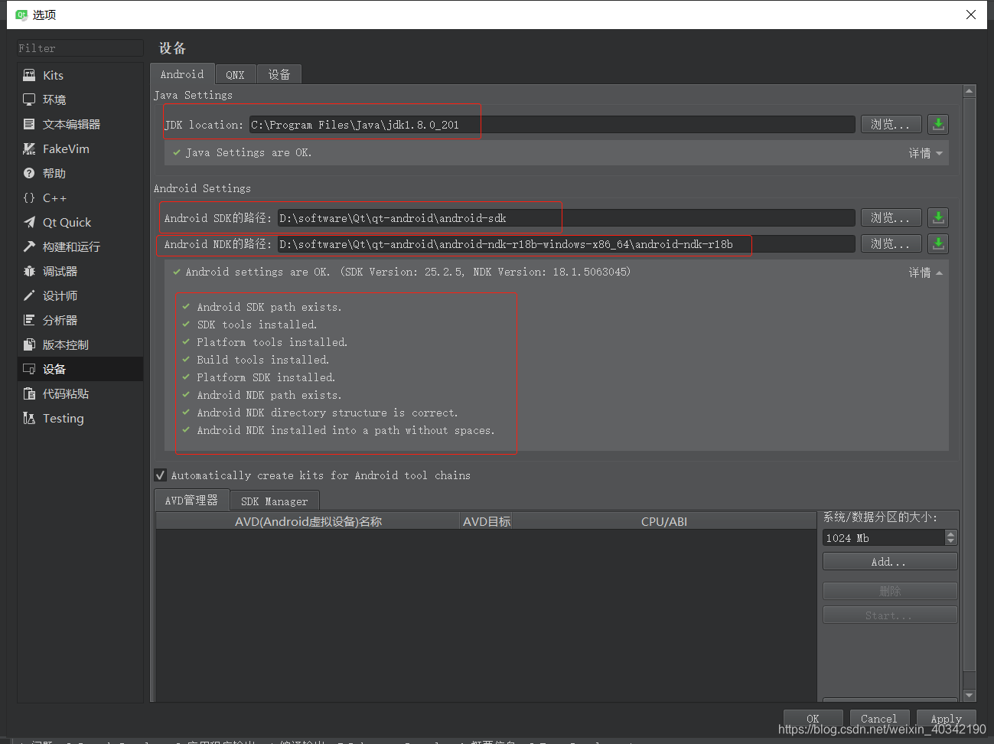
Task: Browse for Android SDK path
Action: click(891, 218)
